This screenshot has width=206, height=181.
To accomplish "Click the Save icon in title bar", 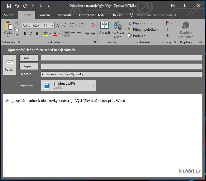I will click(x=9, y=6).
